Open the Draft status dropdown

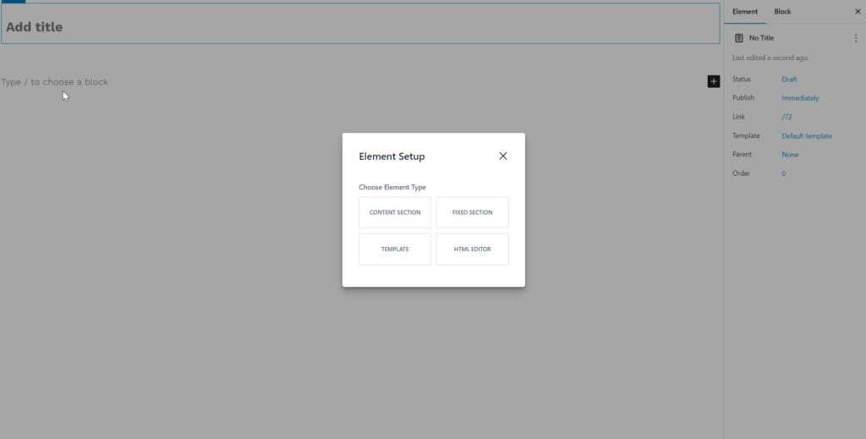click(789, 80)
